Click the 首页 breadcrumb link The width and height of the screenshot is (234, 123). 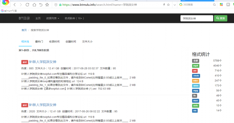(24, 30)
